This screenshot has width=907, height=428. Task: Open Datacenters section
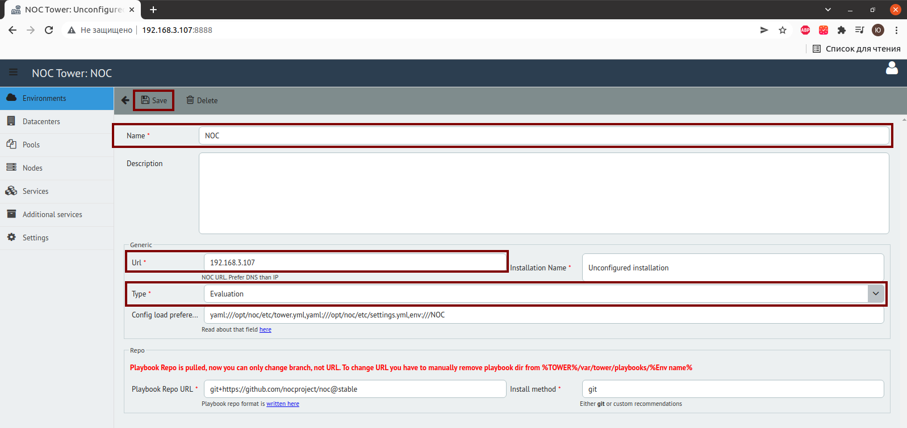click(x=57, y=121)
